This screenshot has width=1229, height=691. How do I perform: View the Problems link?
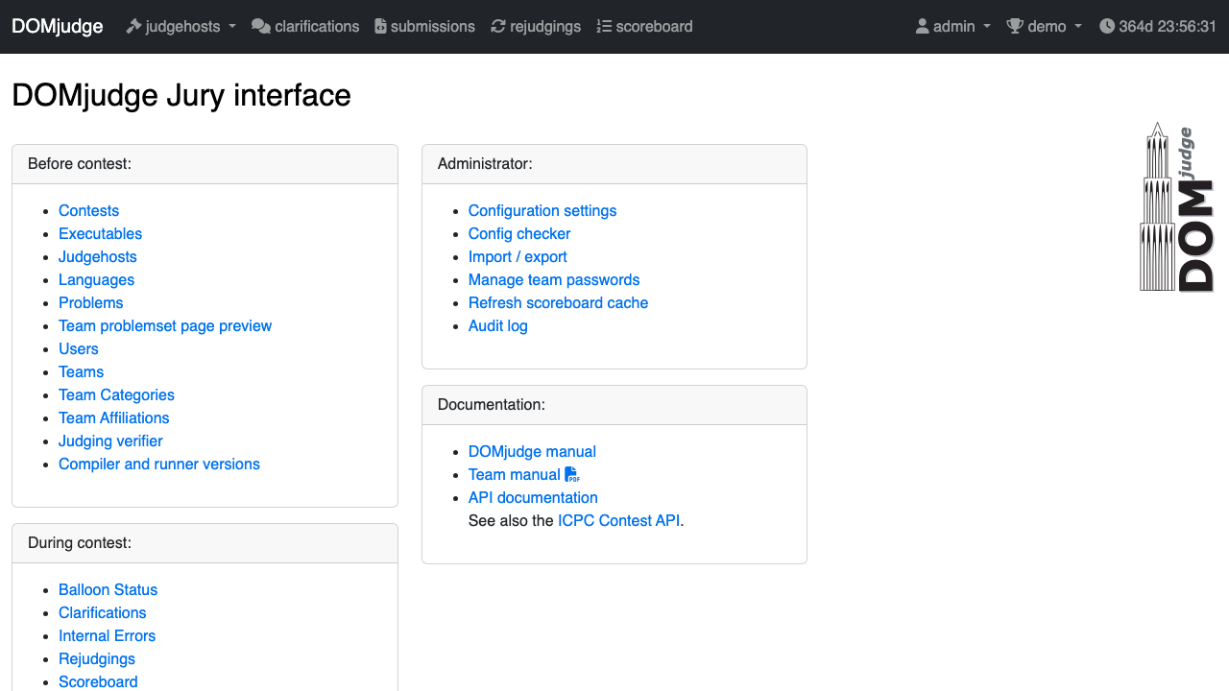tap(90, 303)
